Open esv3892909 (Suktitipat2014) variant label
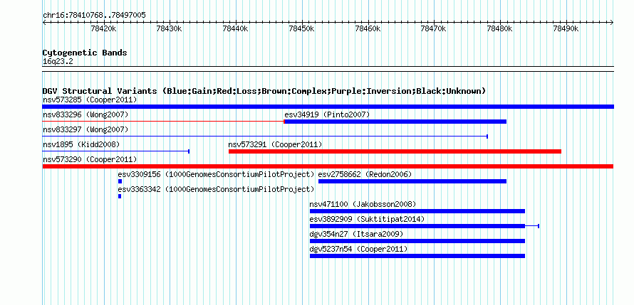634x305 pixels. coord(367,219)
